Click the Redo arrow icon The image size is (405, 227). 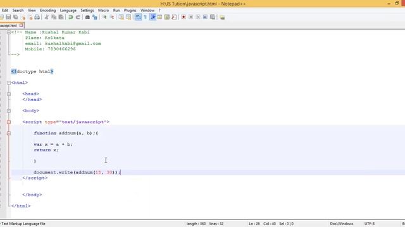pos(78,17)
